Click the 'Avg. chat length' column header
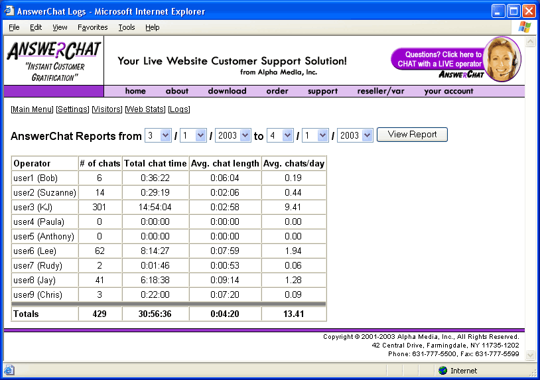The width and height of the screenshot is (540, 380). [x=225, y=164]
